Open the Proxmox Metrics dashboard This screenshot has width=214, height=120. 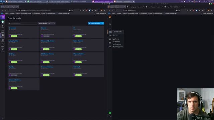point(47,67)
